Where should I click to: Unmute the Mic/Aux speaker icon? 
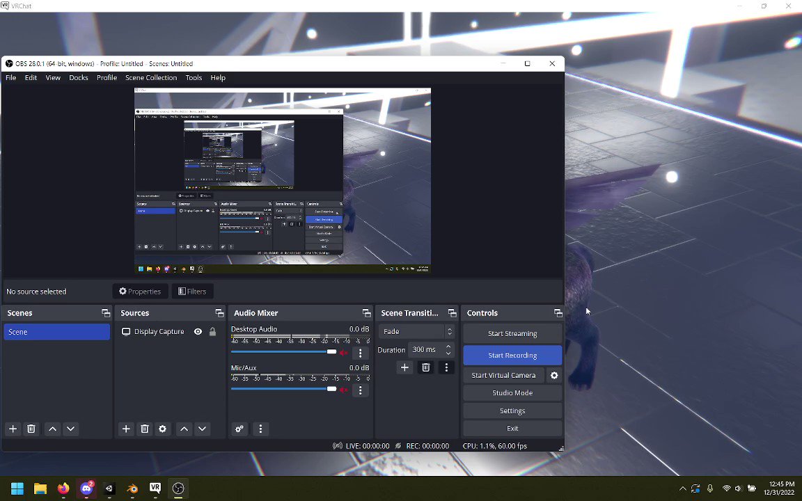coord(344,390)
